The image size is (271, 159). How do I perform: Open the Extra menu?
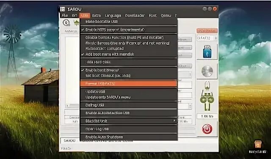97,16
